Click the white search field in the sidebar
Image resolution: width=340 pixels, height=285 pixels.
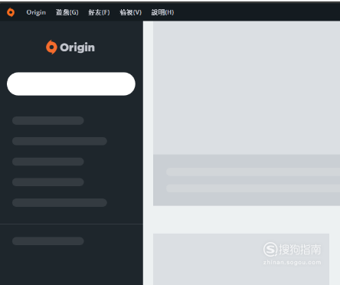click(71, 84)
